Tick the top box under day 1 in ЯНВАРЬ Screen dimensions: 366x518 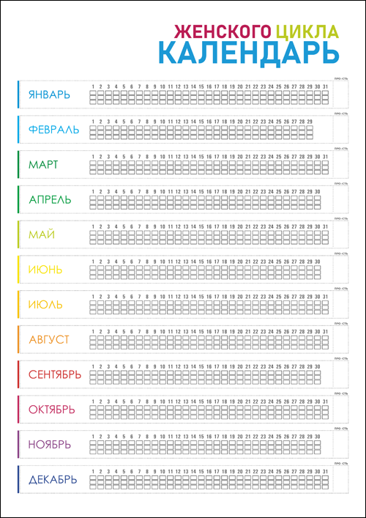click(x=94, y=93)
